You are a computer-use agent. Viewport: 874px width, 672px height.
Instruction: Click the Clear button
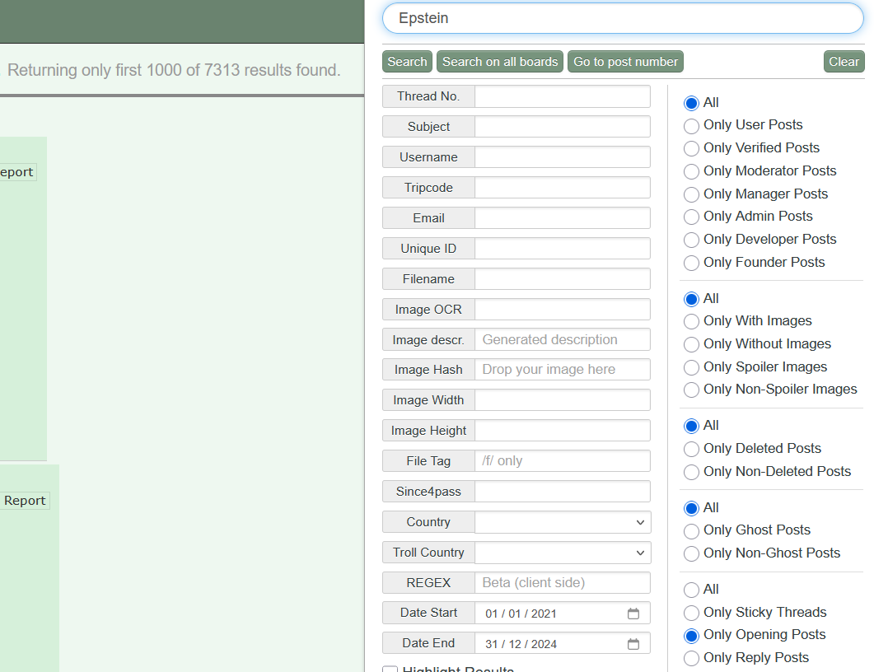844,62
